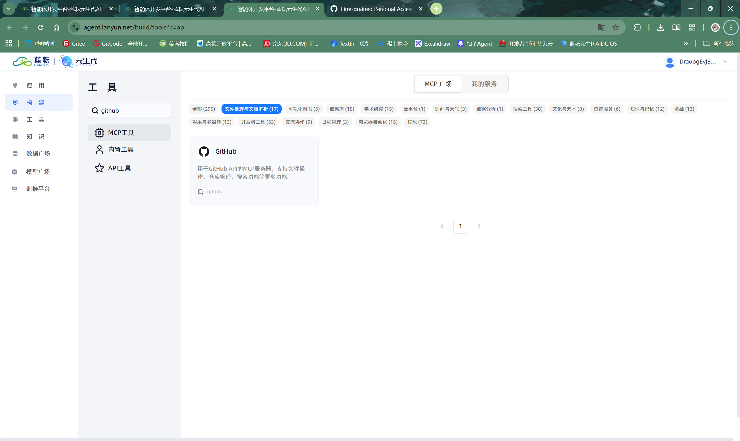Select 开发者工具 (53) category filter
The height and width of the screenshot is (441, 740).
tap(258, 122)
